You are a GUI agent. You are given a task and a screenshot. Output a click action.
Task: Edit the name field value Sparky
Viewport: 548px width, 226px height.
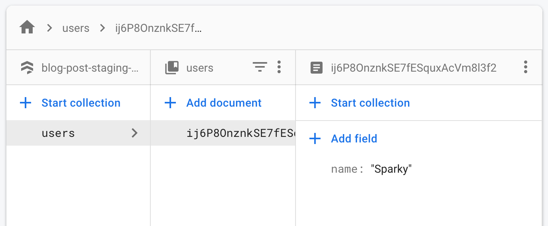point(391,169)
